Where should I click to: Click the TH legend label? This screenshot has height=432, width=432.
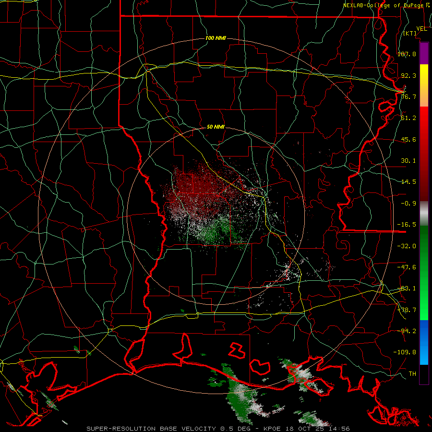pyautogui.click(x=412, y=373)
